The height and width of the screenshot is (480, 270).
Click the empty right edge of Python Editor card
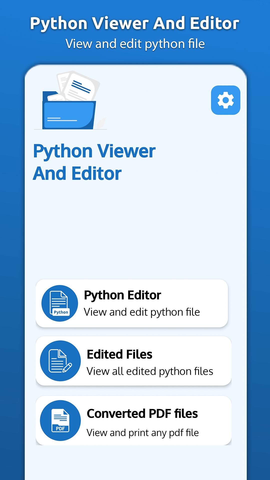coord(216,303)
